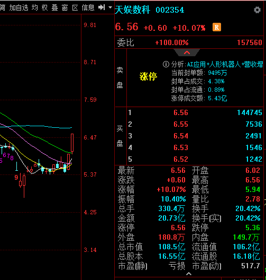
Task: Select the 叠 overlay toolbar item
Action: tap(54, 7)
